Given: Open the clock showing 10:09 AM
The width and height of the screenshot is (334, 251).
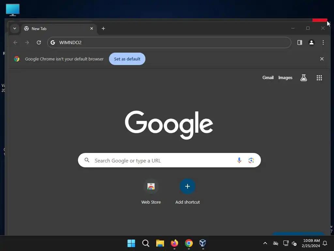Looking at the screenshot, I should (x=311, y=243).
